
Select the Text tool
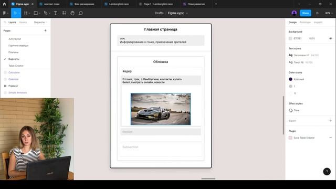(x=56, y=13)
